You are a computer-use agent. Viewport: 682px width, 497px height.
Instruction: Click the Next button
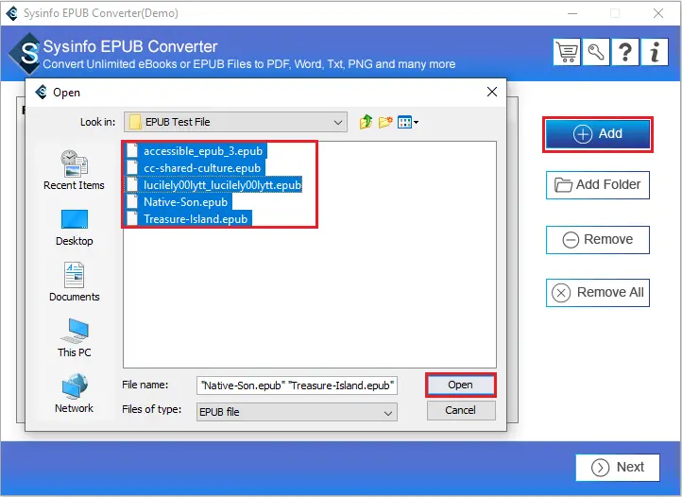pos(618,468)
